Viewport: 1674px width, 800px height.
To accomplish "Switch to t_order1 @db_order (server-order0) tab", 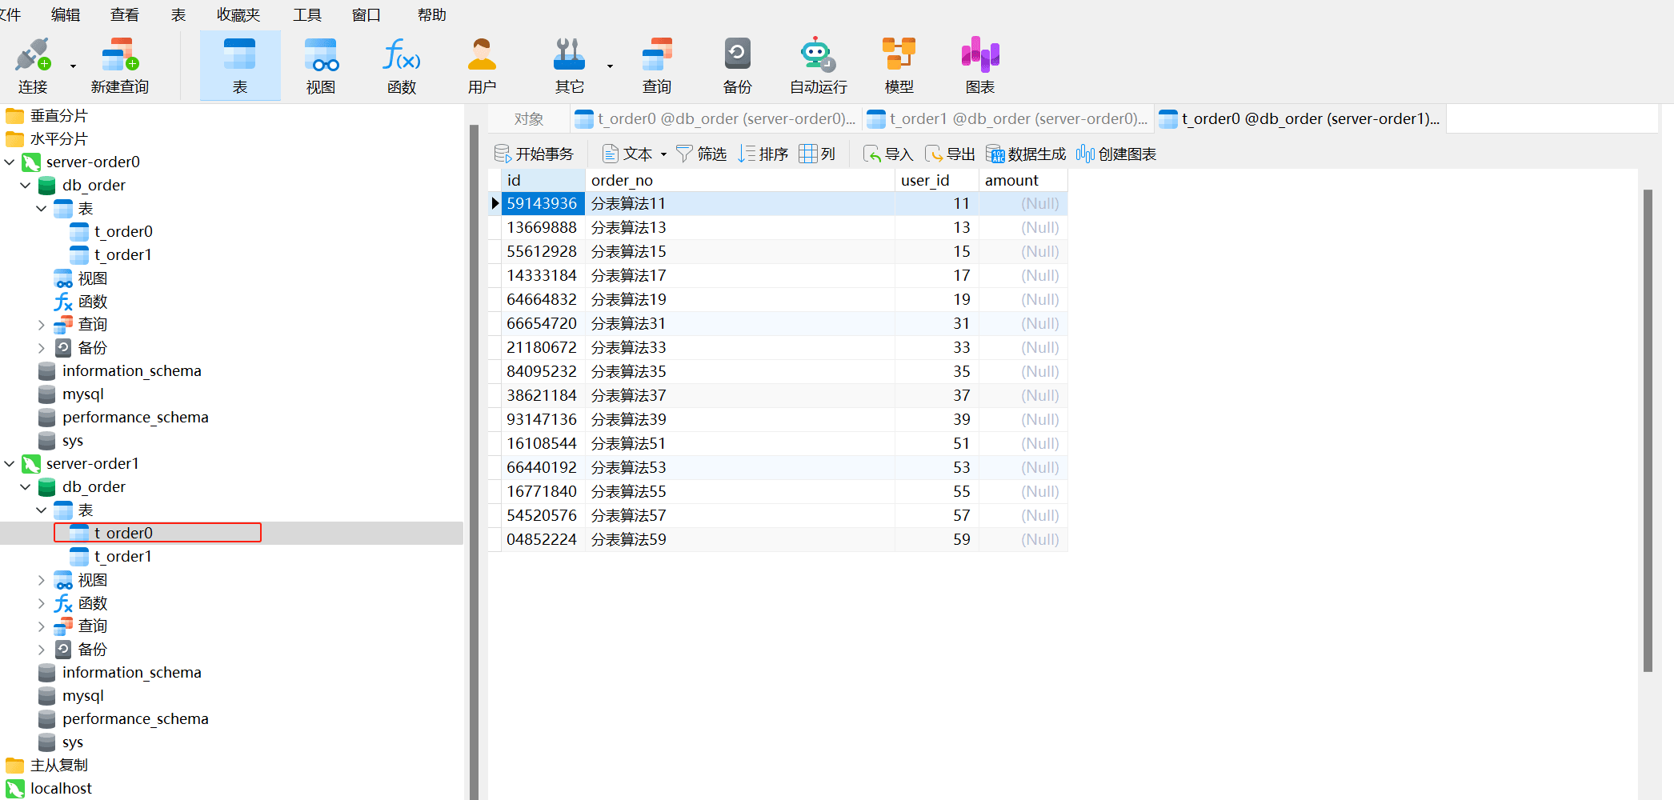I will click(x=1008, y=119).
